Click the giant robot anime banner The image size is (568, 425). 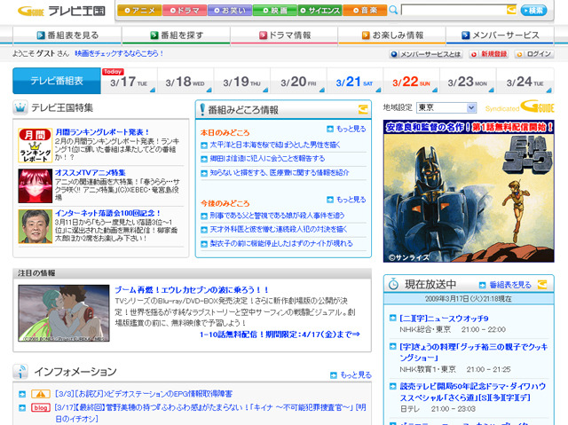click(x=469, y=191)
